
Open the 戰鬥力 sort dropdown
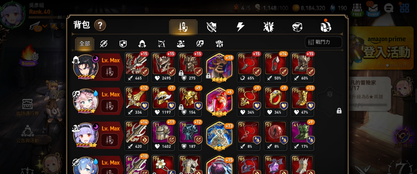click(324, 42)
